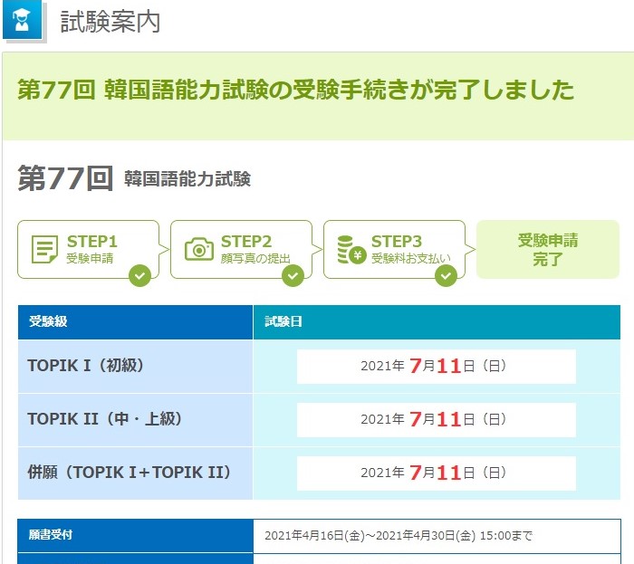Click the 受験手続きが完了しました banner message
This screenshot has height=564, width=634.
(x=295, y=90)
